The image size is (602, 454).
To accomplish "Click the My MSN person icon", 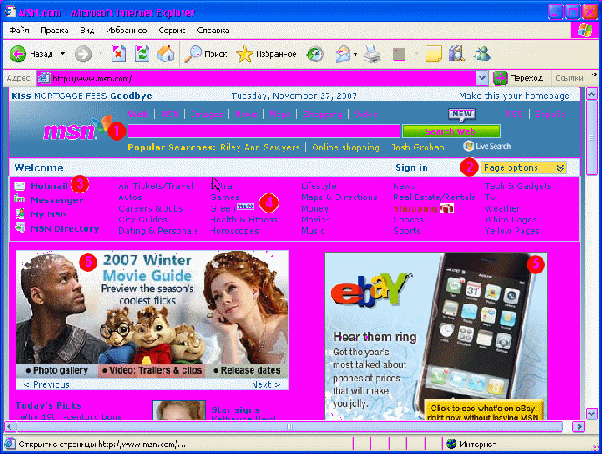I will tap(20, 213).
